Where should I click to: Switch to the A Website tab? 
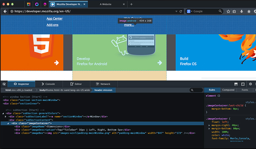pyautogui.click(x=105, y=4)
